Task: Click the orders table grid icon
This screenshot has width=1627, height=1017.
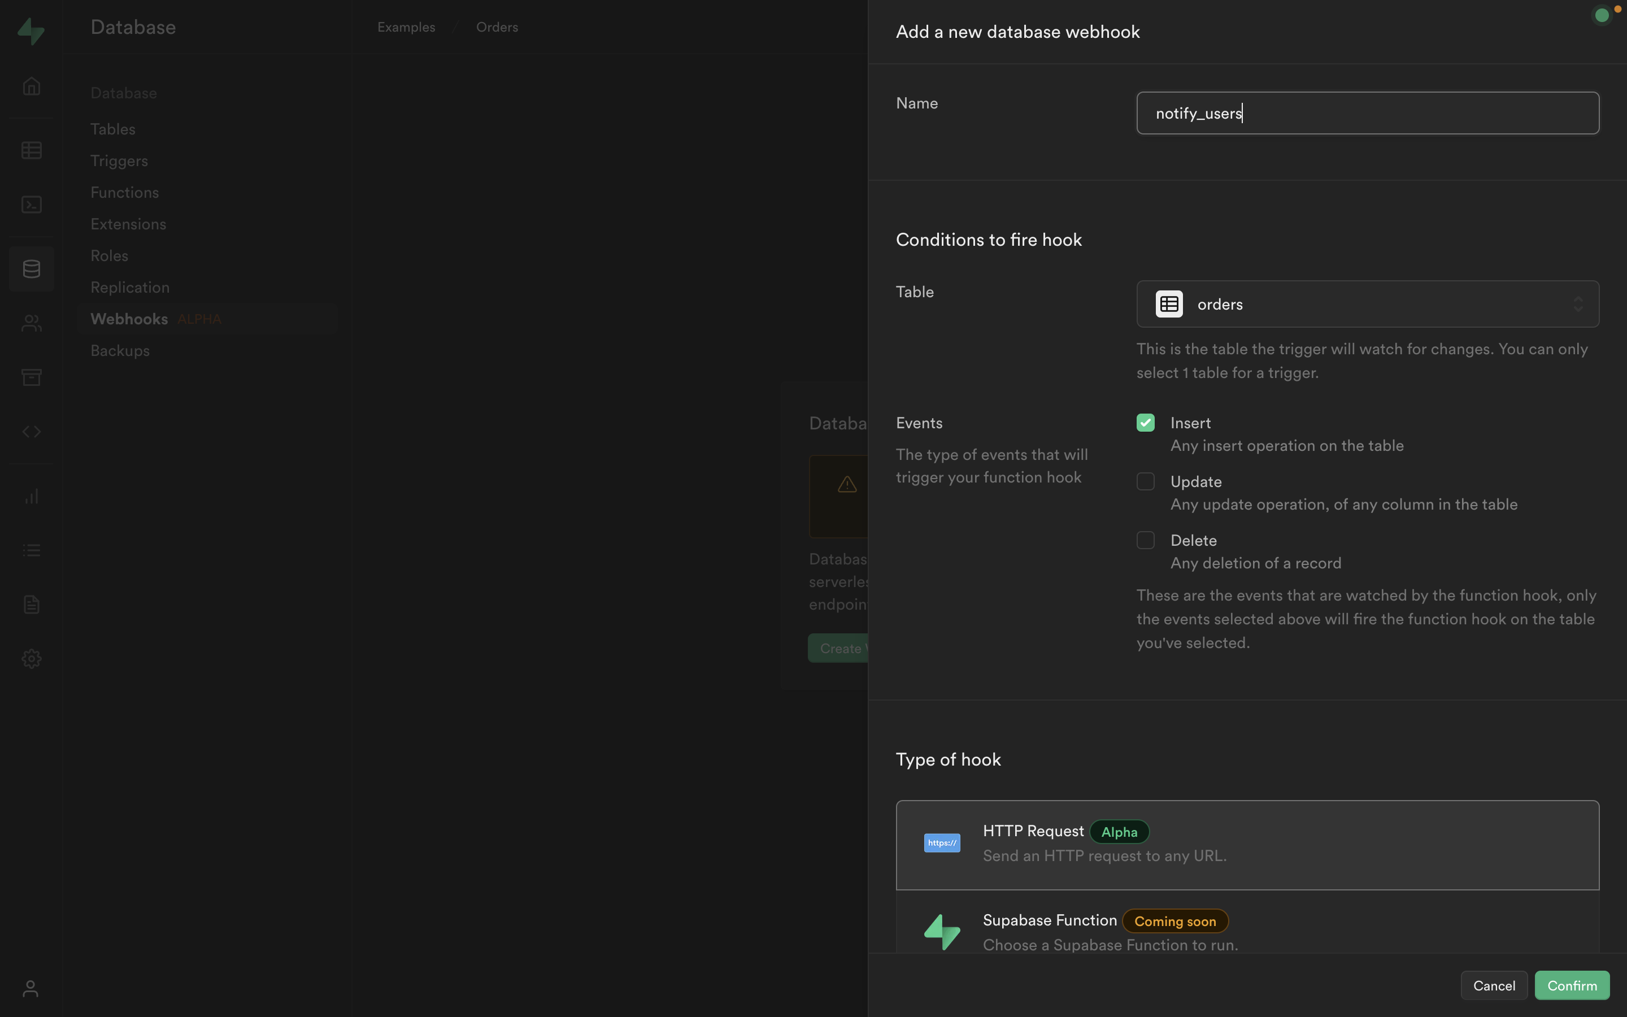Action: (1169, 304)
